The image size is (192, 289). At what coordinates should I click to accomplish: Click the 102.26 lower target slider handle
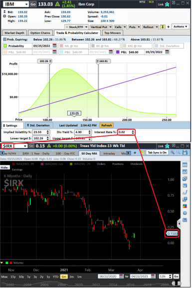tap(45, 61)
